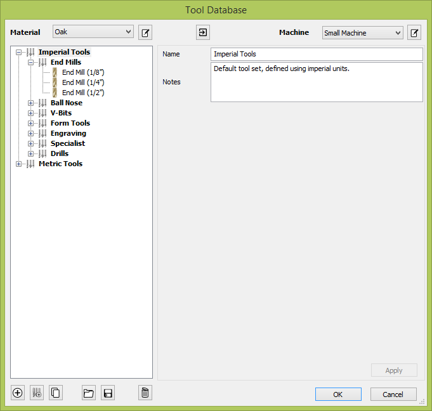Expand the Form Tools tree node
The height and width of the screenshot is (411, 432).
(30, 124)
